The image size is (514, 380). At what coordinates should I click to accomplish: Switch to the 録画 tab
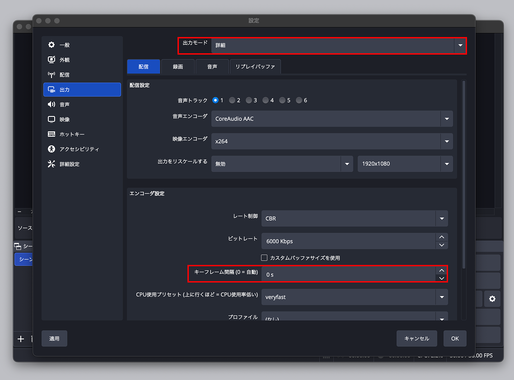(178, 67)
